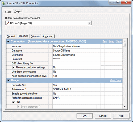The height and width of the screenshot is (122, 133).
Task: Click the masked Password field
Action: point(77,59)
